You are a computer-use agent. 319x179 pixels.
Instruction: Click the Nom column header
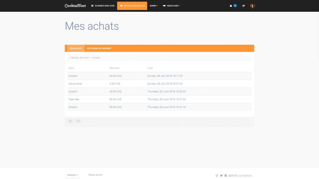[72, 68]
